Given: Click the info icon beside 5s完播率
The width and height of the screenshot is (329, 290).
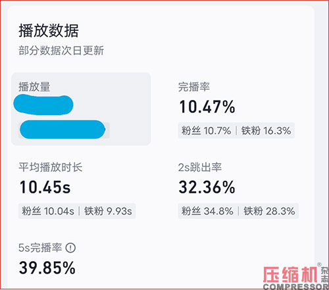Looking at the screenshot, I should coord(70,248).
